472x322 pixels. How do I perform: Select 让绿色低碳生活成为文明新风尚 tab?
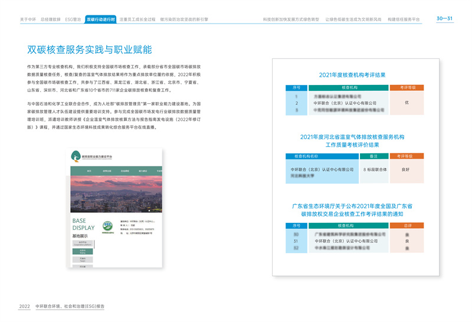(x=353, y=19)
